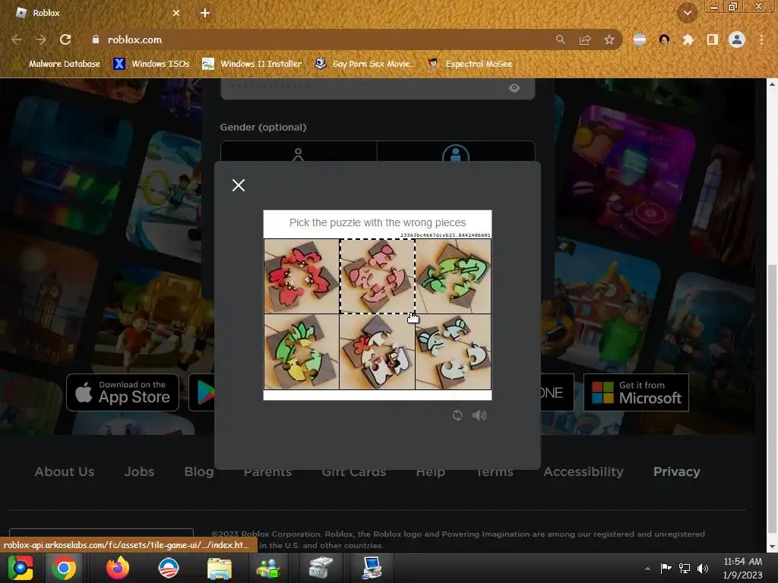Pick the green bird puzzle in the top row

pos(453,276)
